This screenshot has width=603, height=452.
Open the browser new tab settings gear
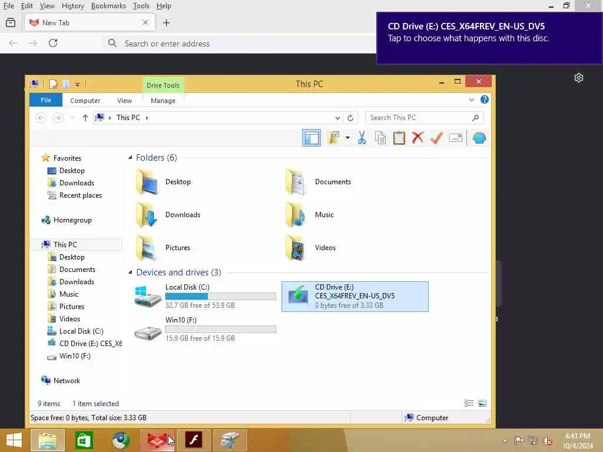pyautogui.click(x=579, y=78)
